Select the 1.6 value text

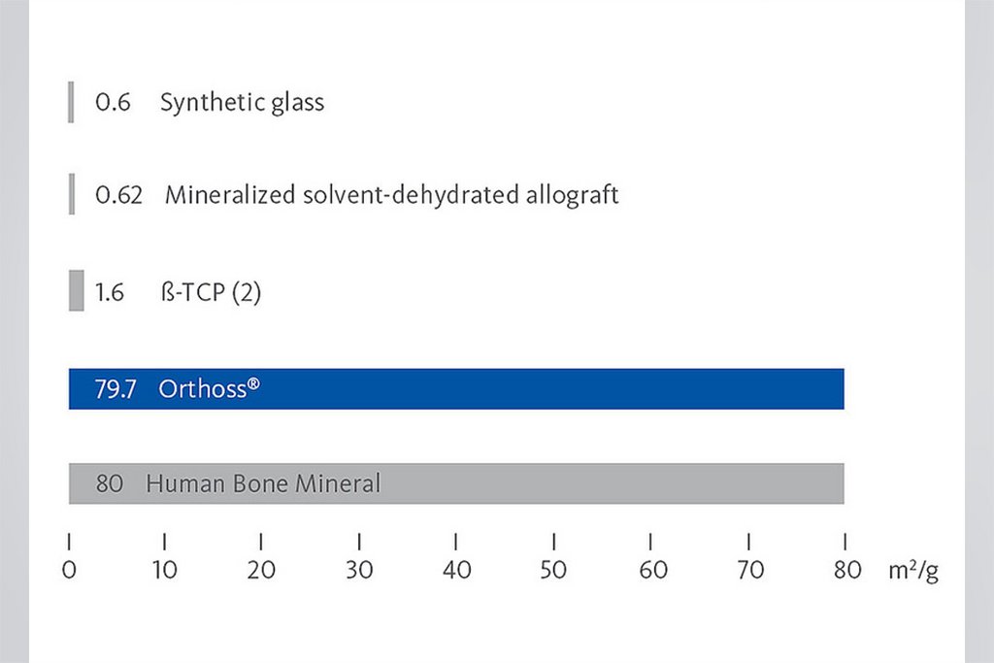coord(110,293)
